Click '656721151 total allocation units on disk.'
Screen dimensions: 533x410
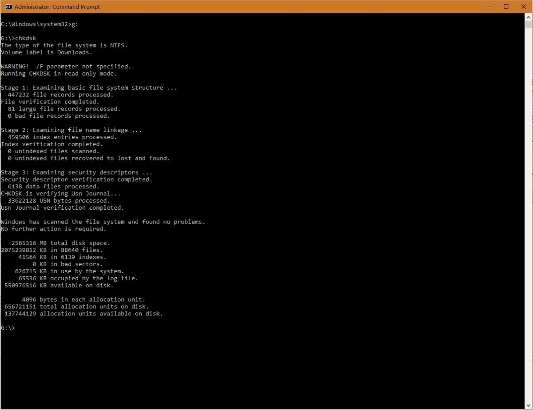coord(77,307)
